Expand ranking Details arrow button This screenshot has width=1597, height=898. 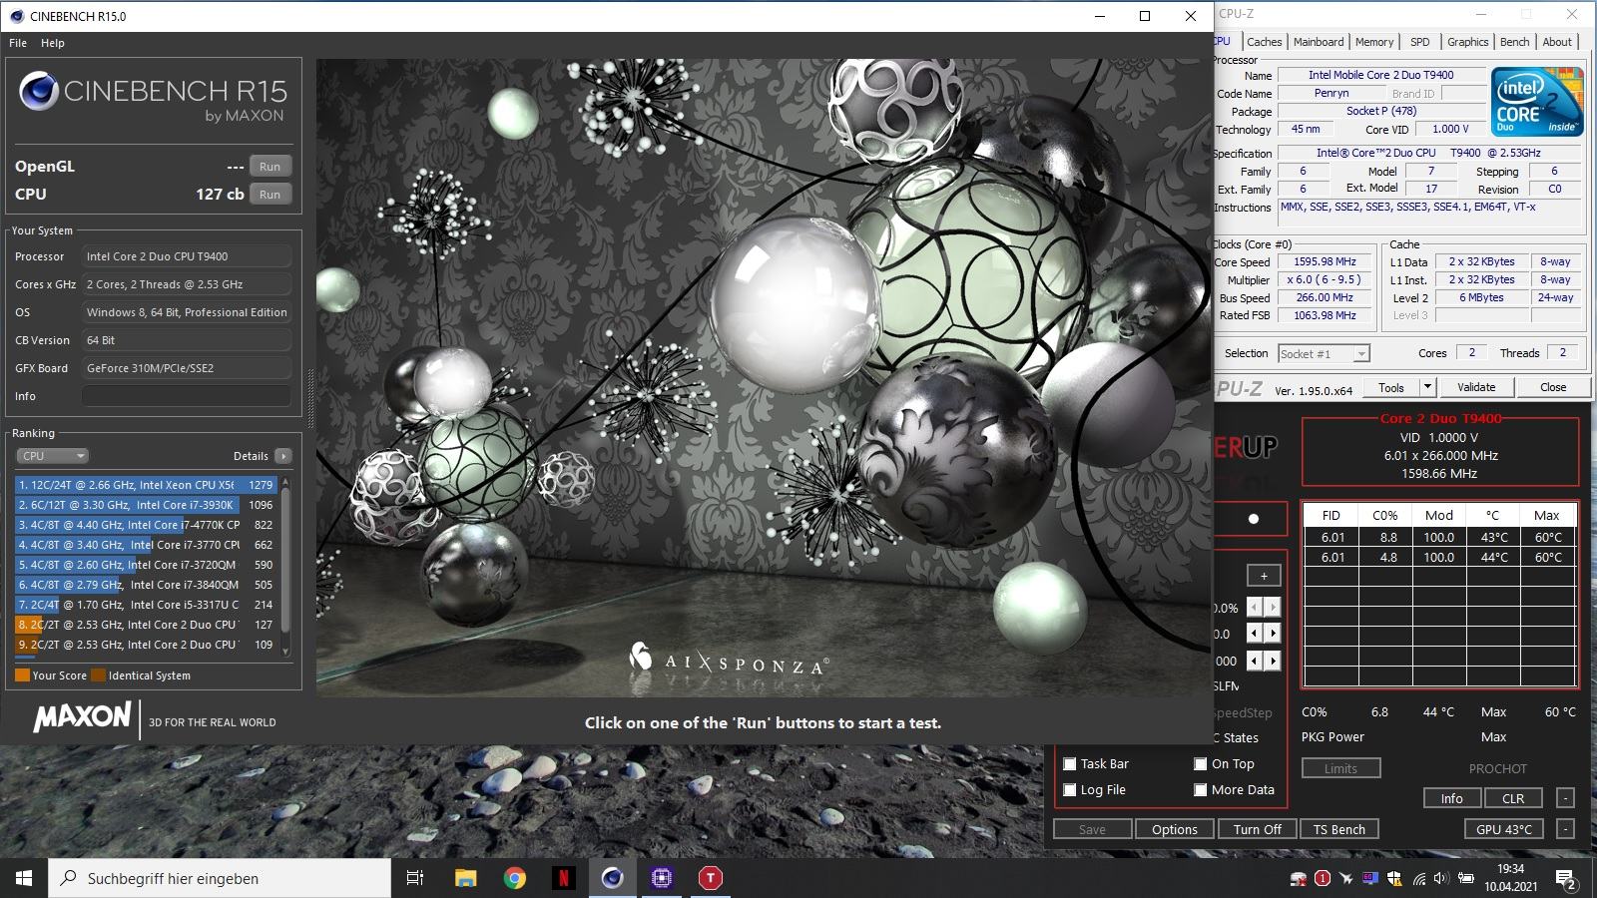(x=283, y=456)
